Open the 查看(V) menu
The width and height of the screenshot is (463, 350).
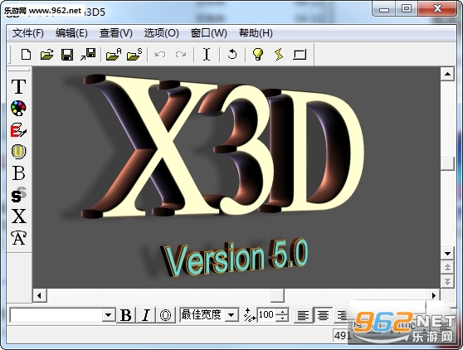[116, 33]
